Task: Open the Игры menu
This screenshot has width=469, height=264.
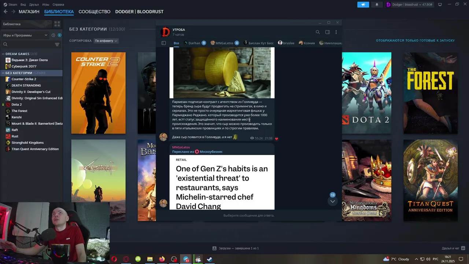Action: [46, 4]
